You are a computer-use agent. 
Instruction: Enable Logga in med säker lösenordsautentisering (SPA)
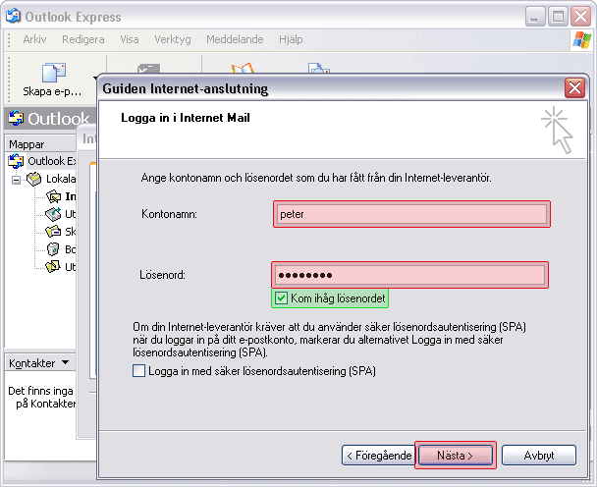pos(139,371)
